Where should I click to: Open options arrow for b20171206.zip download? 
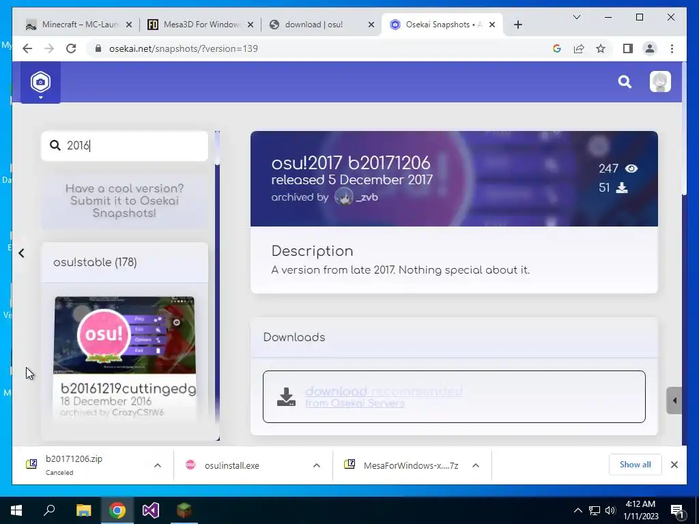point(158,465)
